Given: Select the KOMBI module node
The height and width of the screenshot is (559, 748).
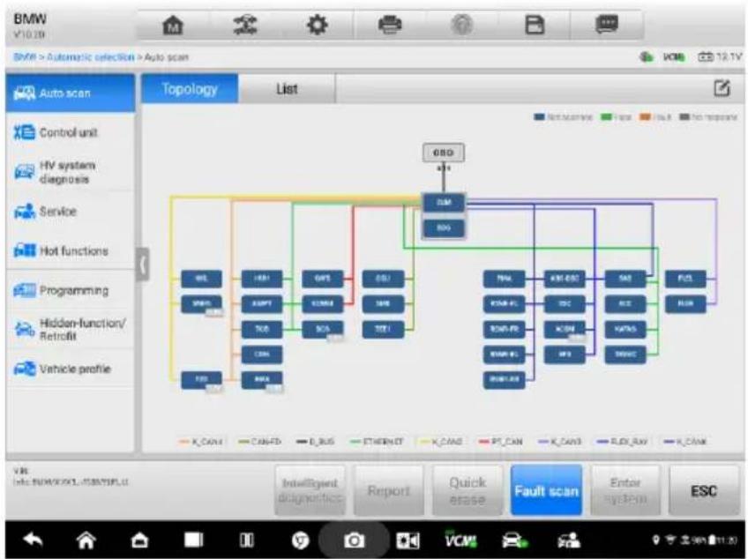Looking at the screenshot, I should (323, 304).
